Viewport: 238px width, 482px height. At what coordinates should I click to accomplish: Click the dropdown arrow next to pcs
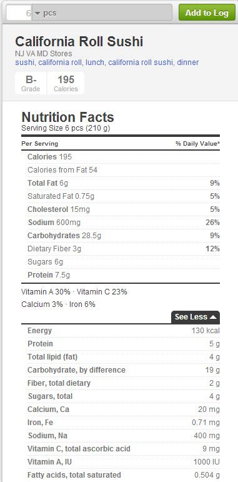tap(37, 13)
